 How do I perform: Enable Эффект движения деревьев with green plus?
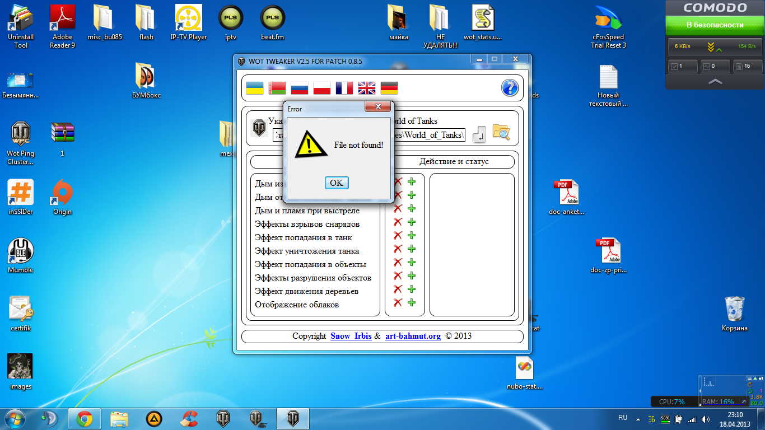[x=412, y=289]
